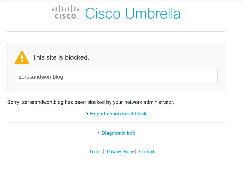Click the divider line above Diagnostic Info
Screen dimensions: 243x175
116,122
